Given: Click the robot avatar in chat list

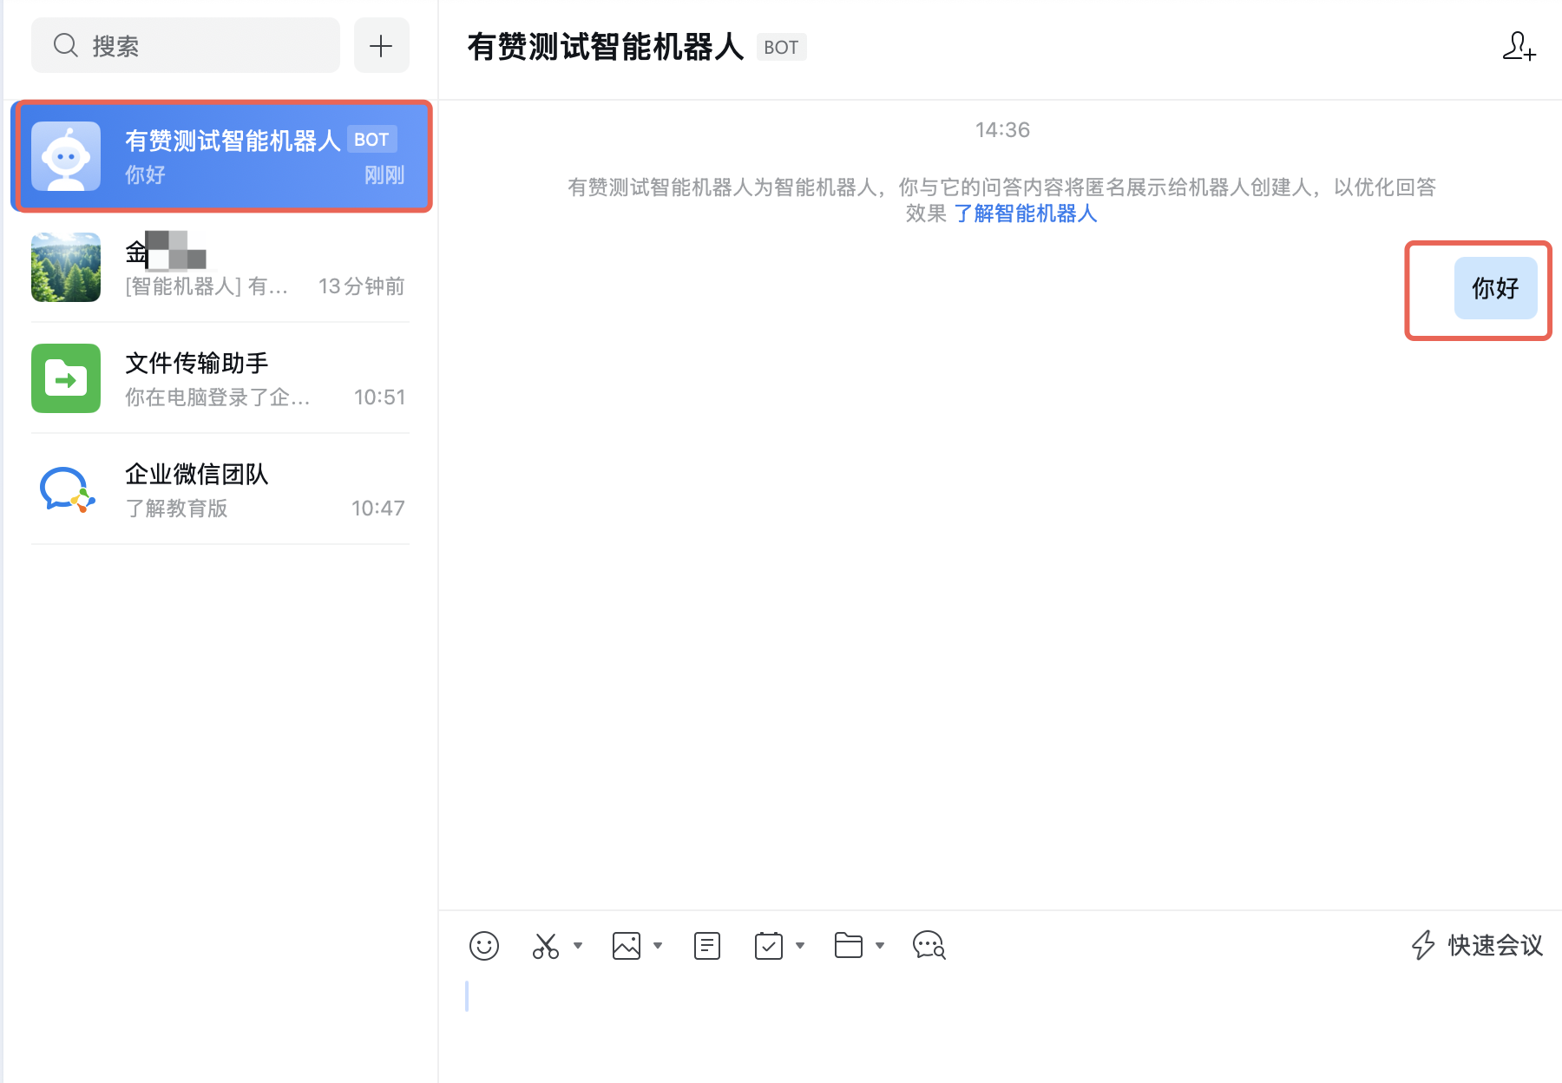Looking at the screenshot, I should 66,156.
